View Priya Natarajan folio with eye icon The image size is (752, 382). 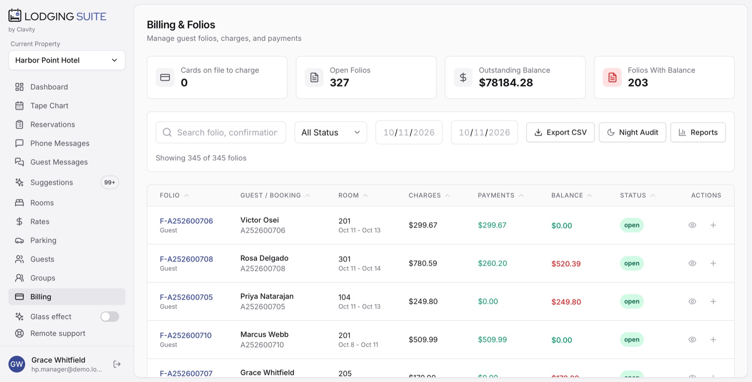(692, 302)
